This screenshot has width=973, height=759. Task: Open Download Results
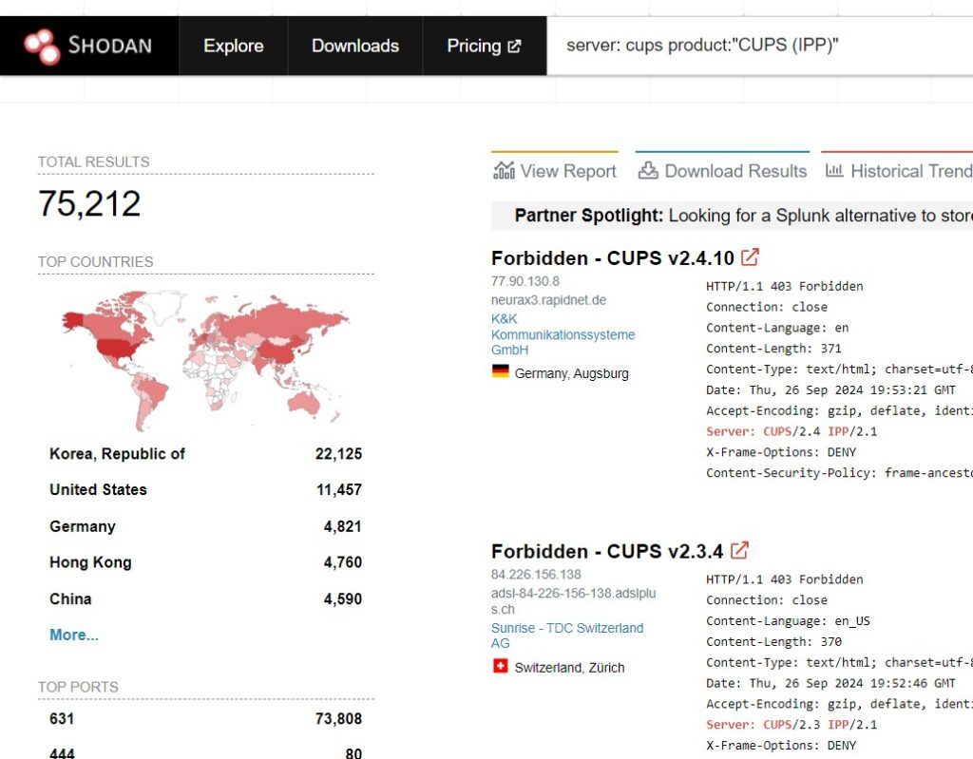(722, 171)
